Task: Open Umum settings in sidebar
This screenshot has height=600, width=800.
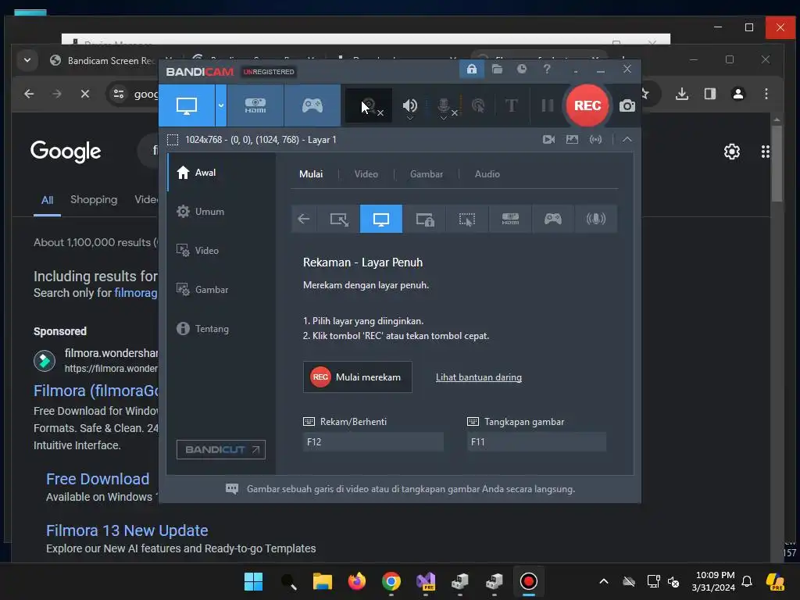Action: pyautogui.click(x=221, y=211)
